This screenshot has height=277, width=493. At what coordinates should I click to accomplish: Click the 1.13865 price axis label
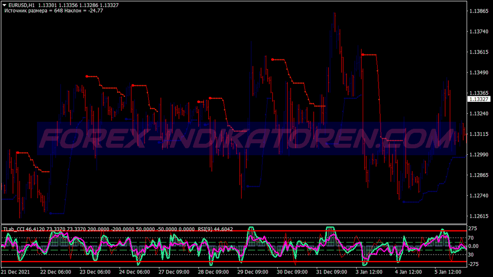479,11
